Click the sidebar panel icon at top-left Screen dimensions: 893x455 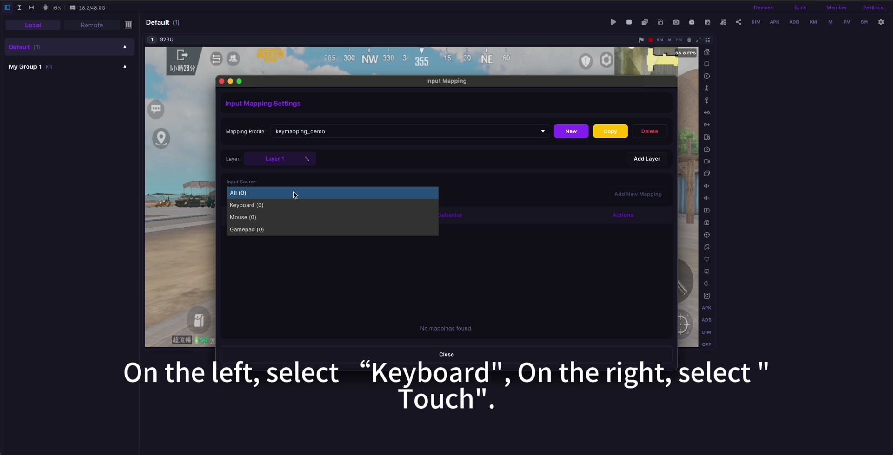point(7,7)
